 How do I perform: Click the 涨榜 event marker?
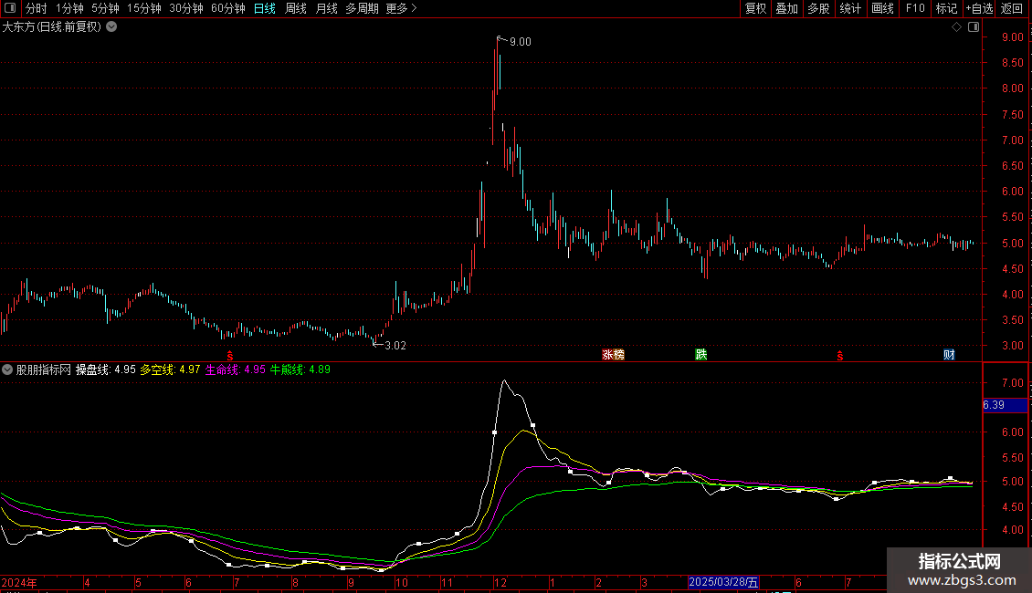point(613,355)
